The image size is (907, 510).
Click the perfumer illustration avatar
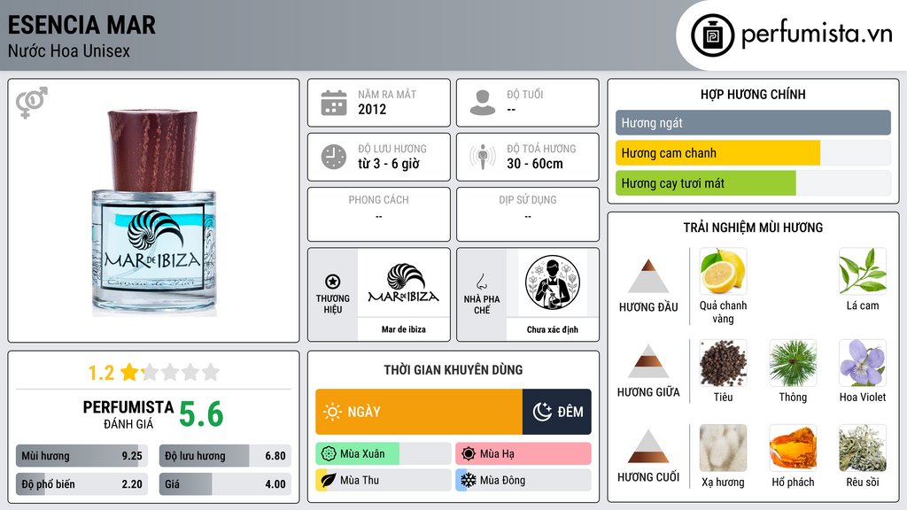[553, 282]
